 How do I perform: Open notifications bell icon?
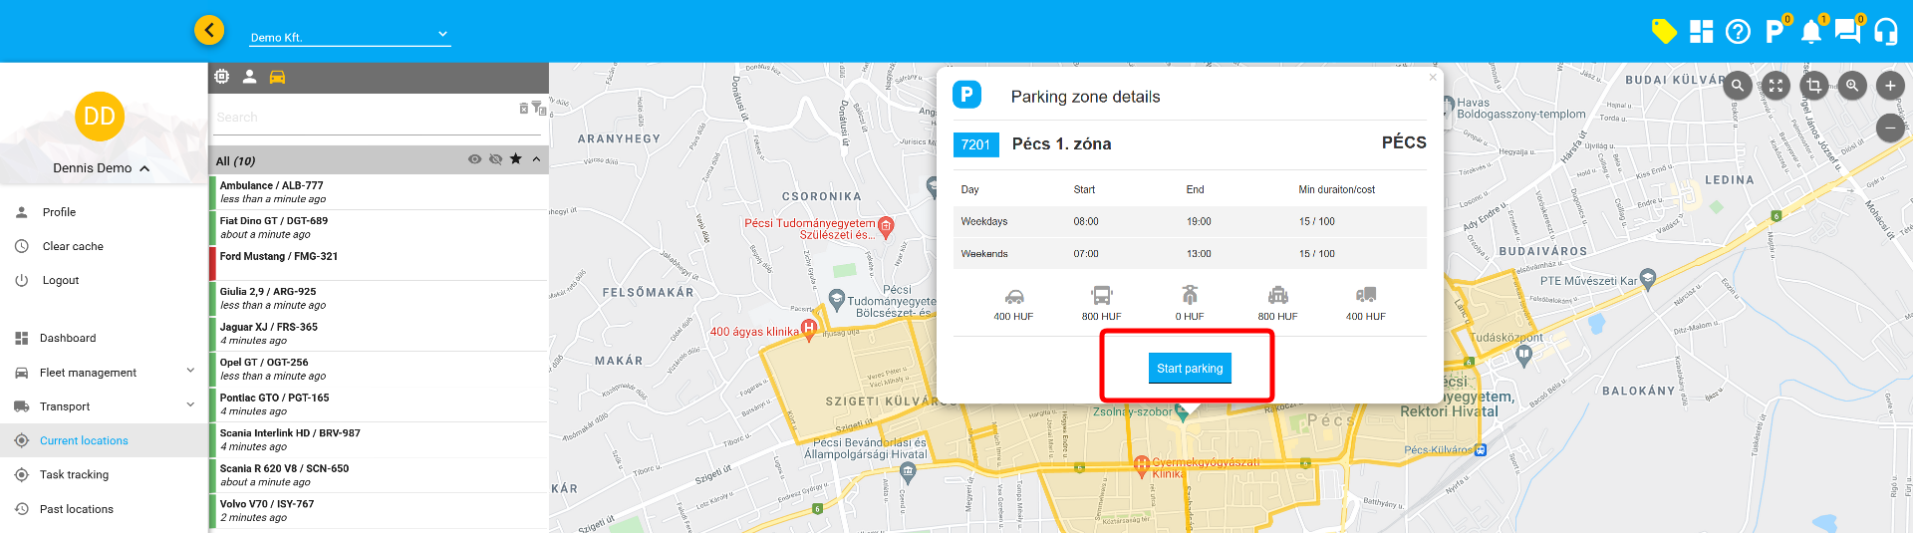point(1811,32)
